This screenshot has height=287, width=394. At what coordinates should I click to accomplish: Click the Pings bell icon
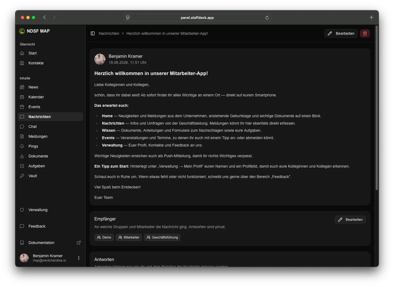(x=22, y=146)
